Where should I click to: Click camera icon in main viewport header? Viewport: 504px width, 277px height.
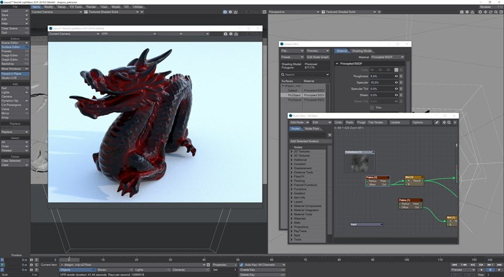(225, 12)
